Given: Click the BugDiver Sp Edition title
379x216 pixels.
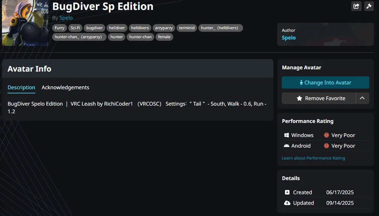Looking at the screenshot, I should 103,6.
